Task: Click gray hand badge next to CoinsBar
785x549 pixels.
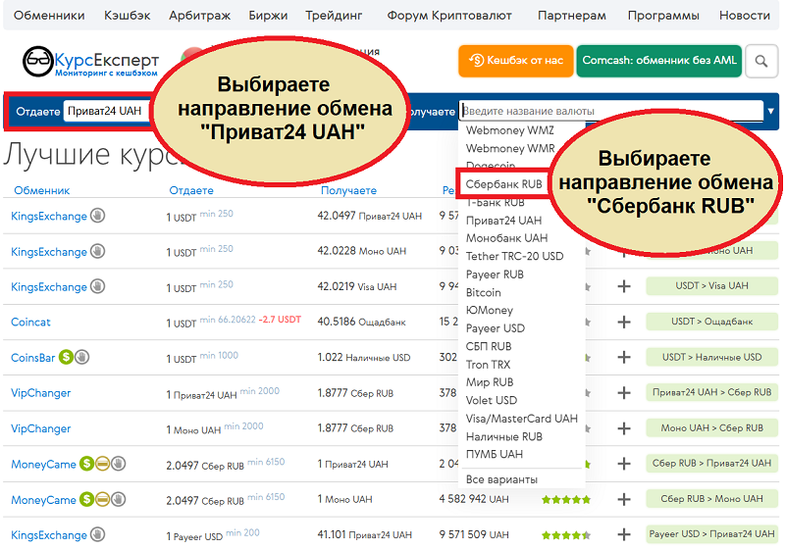Action: 82,357
